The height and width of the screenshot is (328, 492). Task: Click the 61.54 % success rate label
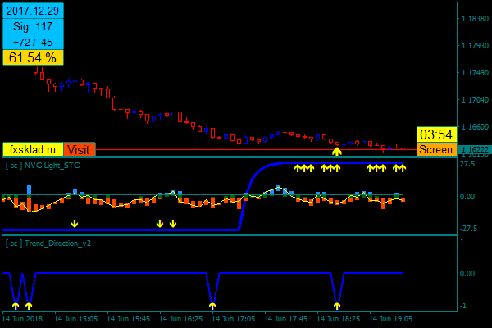coord(33,57)
